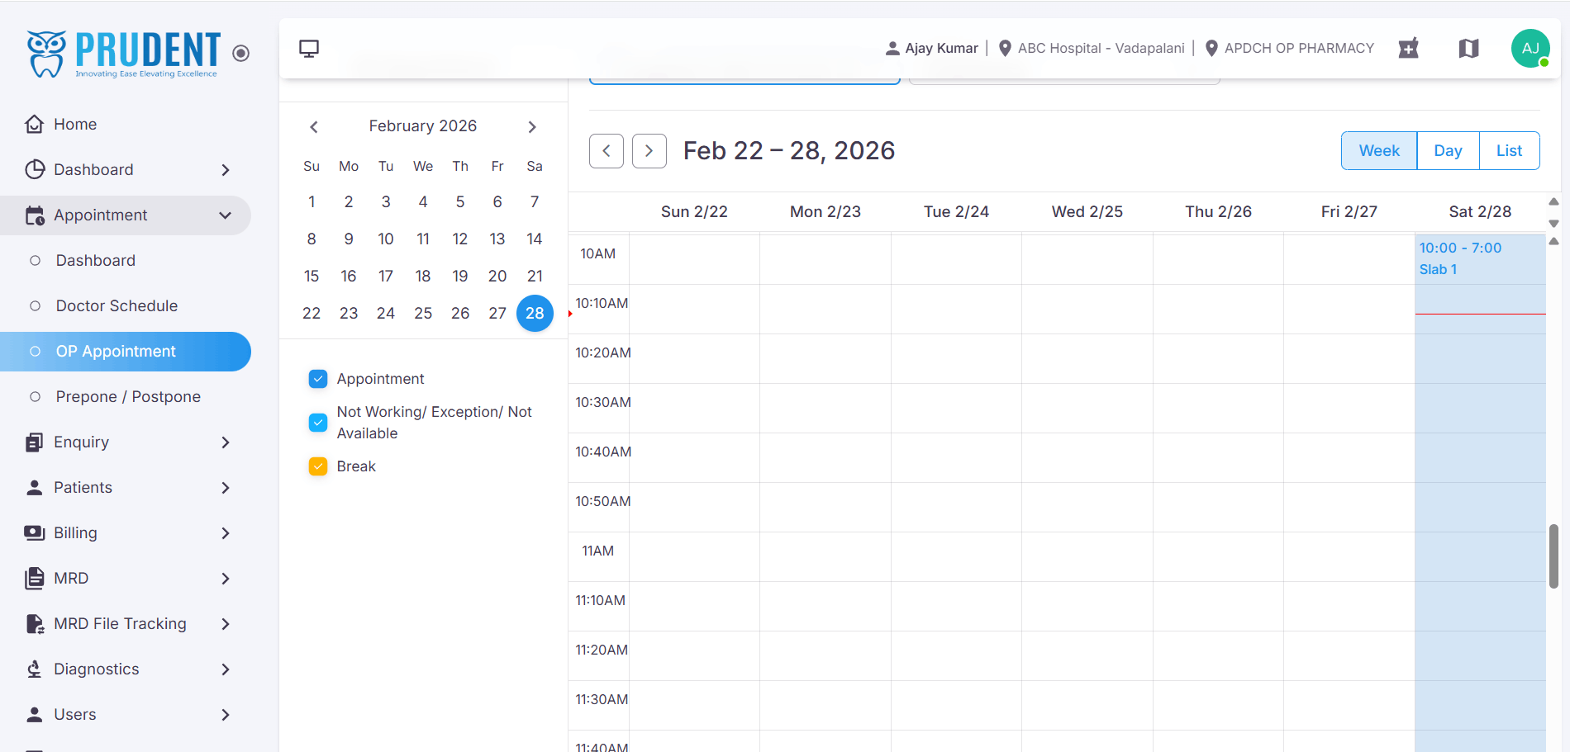Switch to Day view tab
Screen dimensions: 1570x752
point(1448,151)
